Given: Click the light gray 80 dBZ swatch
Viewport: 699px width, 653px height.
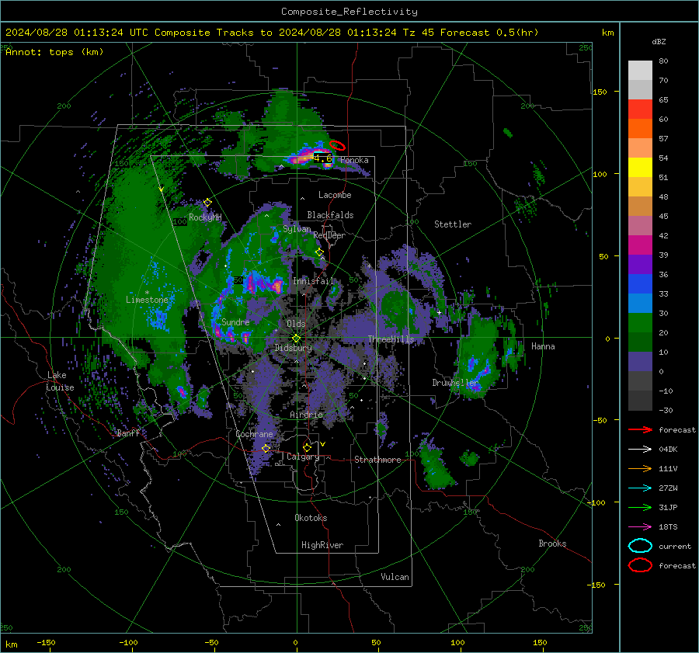Looking at the screenshot, I should (x=640, y=70).
